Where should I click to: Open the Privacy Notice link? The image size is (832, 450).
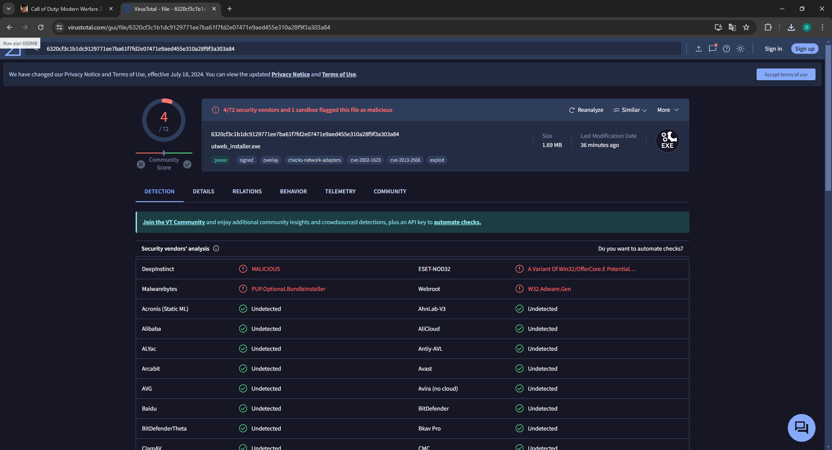click(x=291, y=75)
